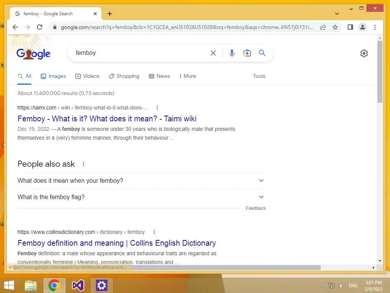View site info lock icon

(55, 27)
